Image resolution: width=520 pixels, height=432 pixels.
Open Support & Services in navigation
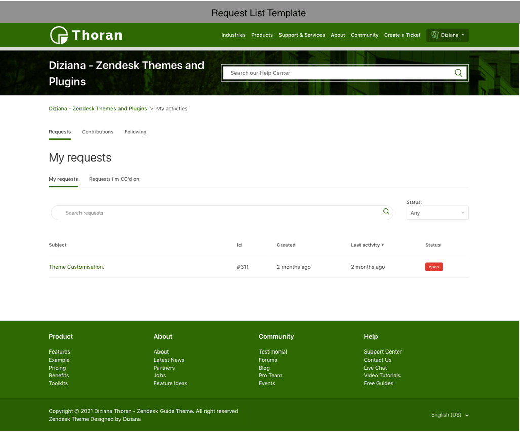pyautogui.click(x=301, y=35)
